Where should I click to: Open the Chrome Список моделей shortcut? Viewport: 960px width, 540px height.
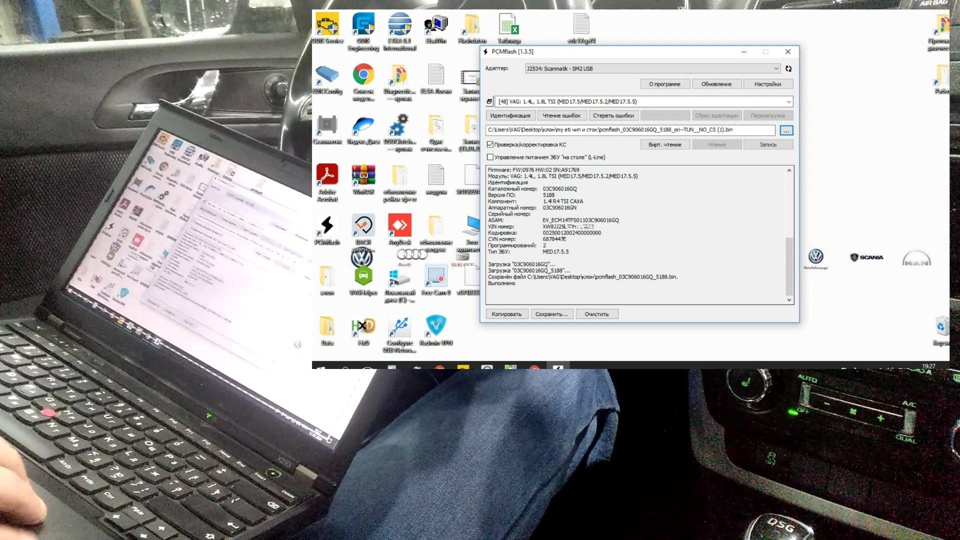coord(363,82)
